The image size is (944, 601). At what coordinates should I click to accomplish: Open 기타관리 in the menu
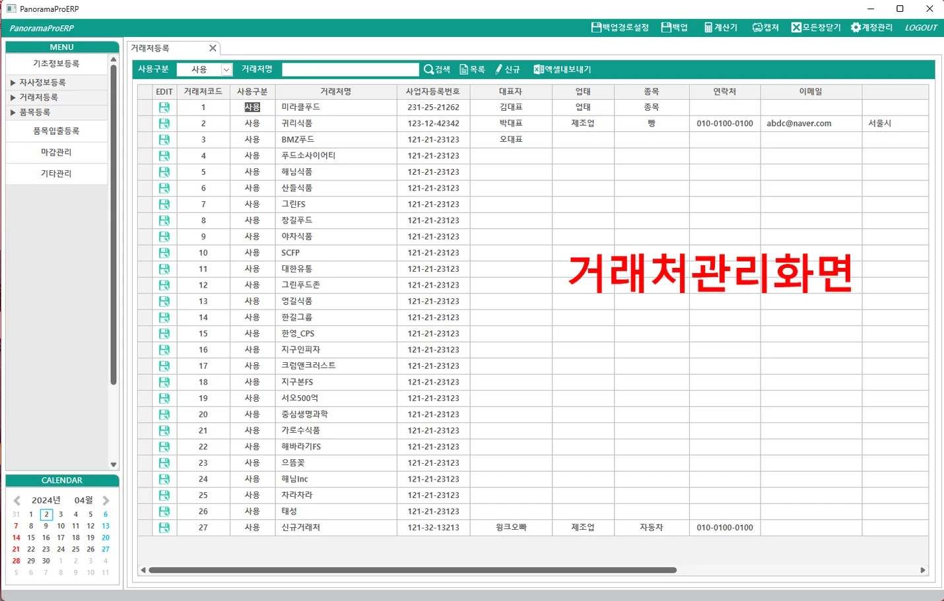(57, 174)
